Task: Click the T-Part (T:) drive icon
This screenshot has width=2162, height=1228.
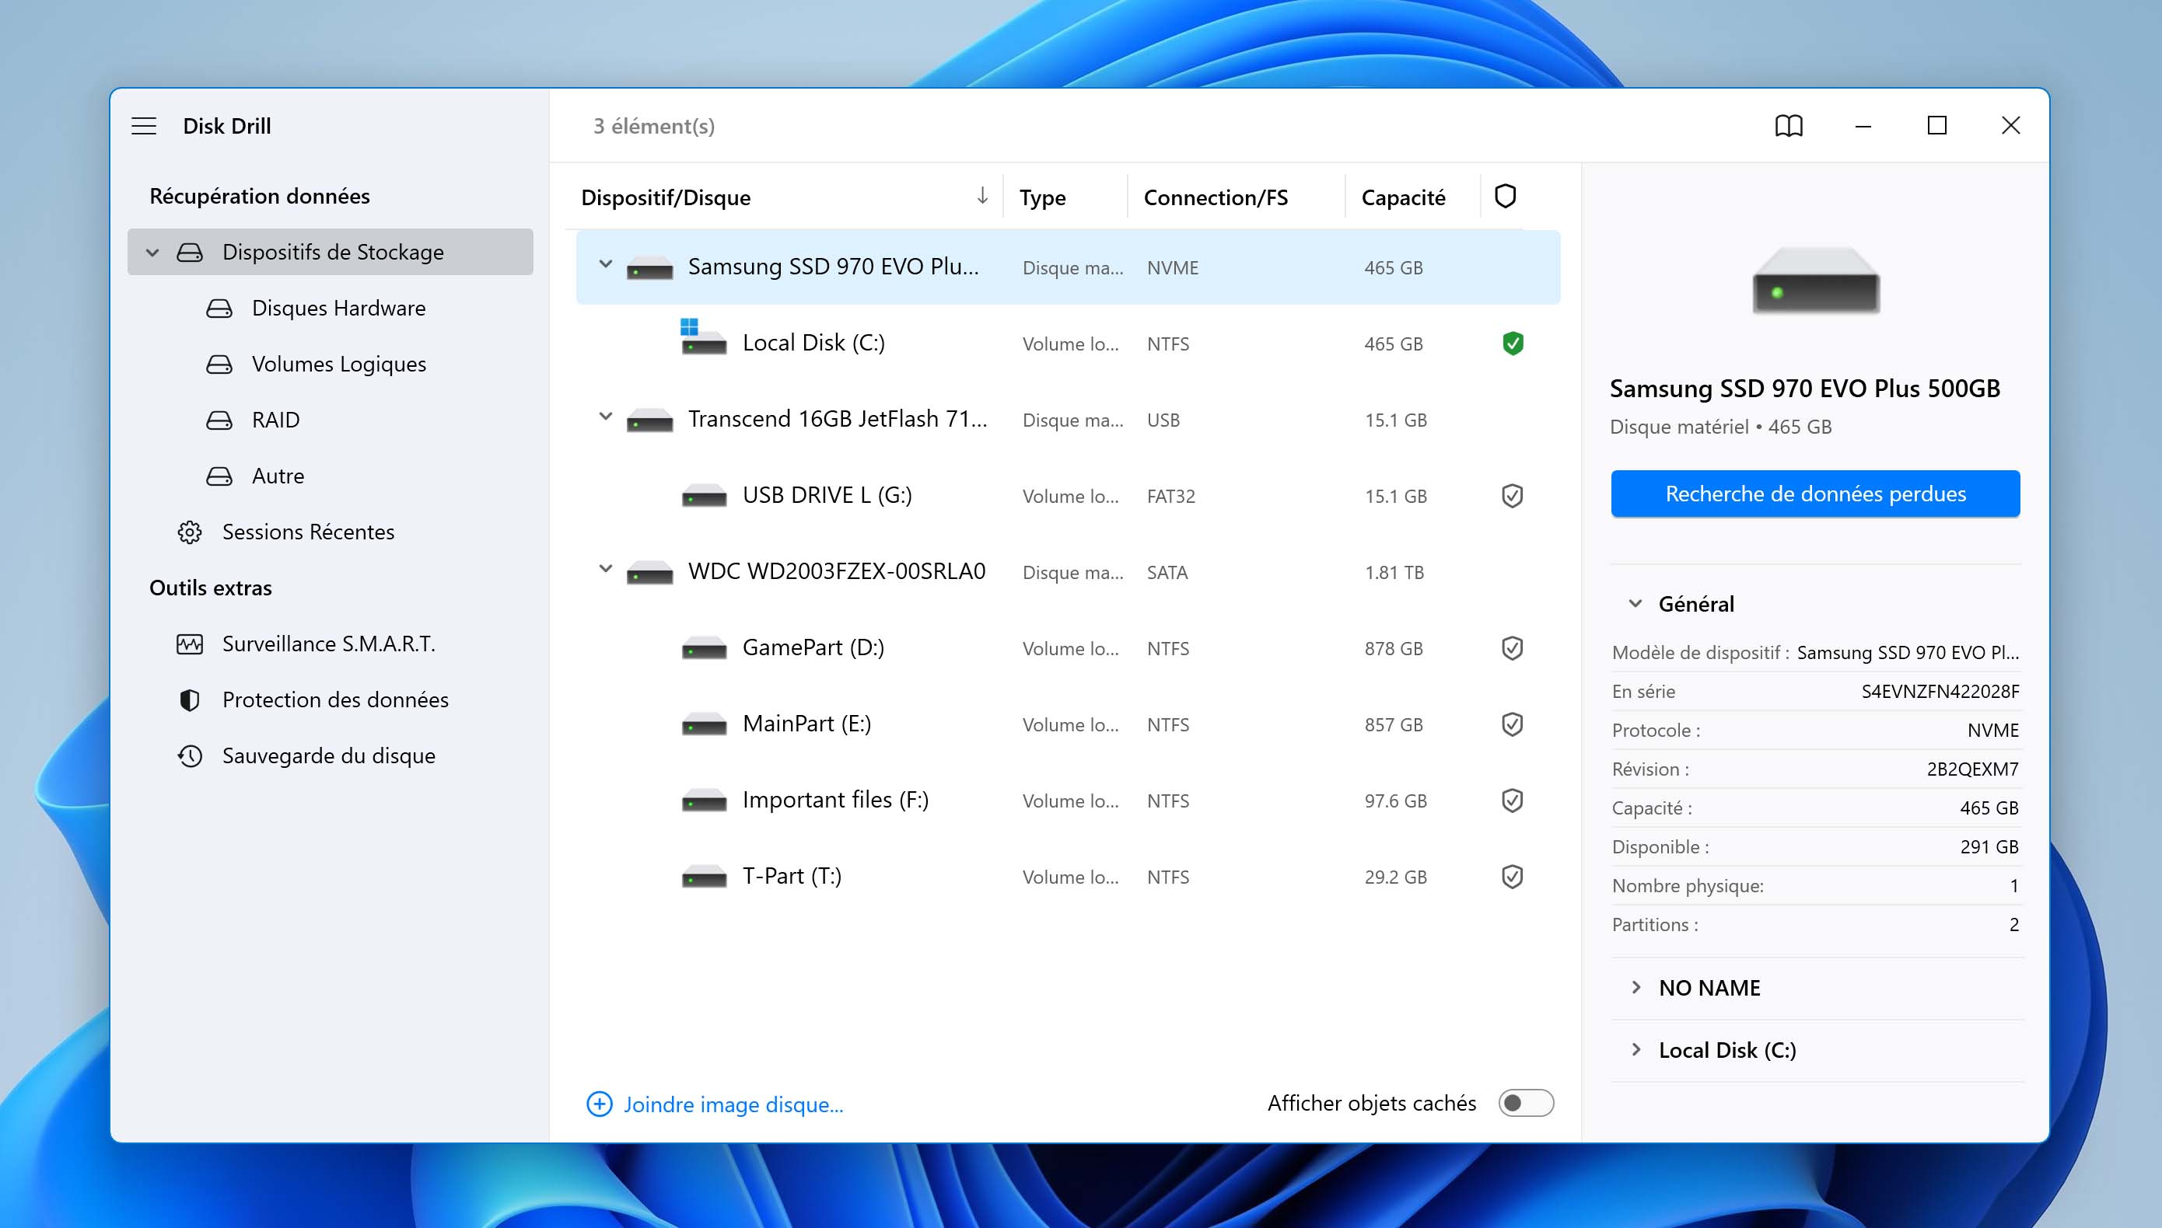Action: tap(704, 877)
